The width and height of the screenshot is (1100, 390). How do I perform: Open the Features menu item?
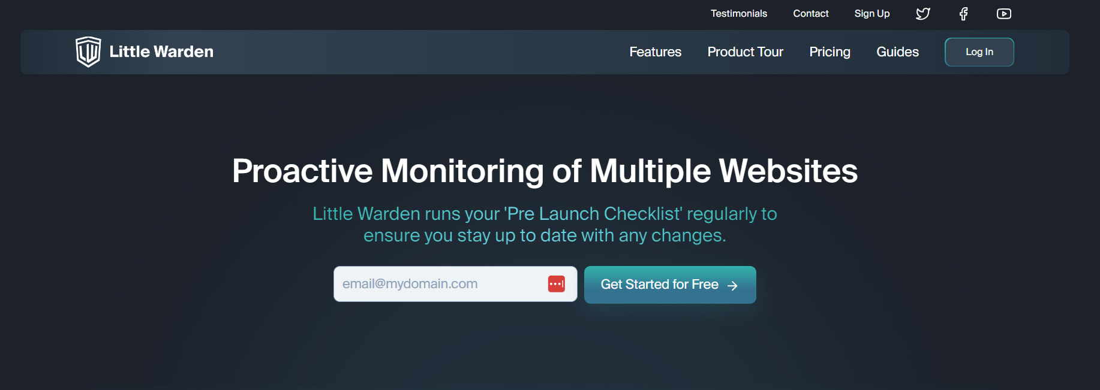[x=656, y=52]
